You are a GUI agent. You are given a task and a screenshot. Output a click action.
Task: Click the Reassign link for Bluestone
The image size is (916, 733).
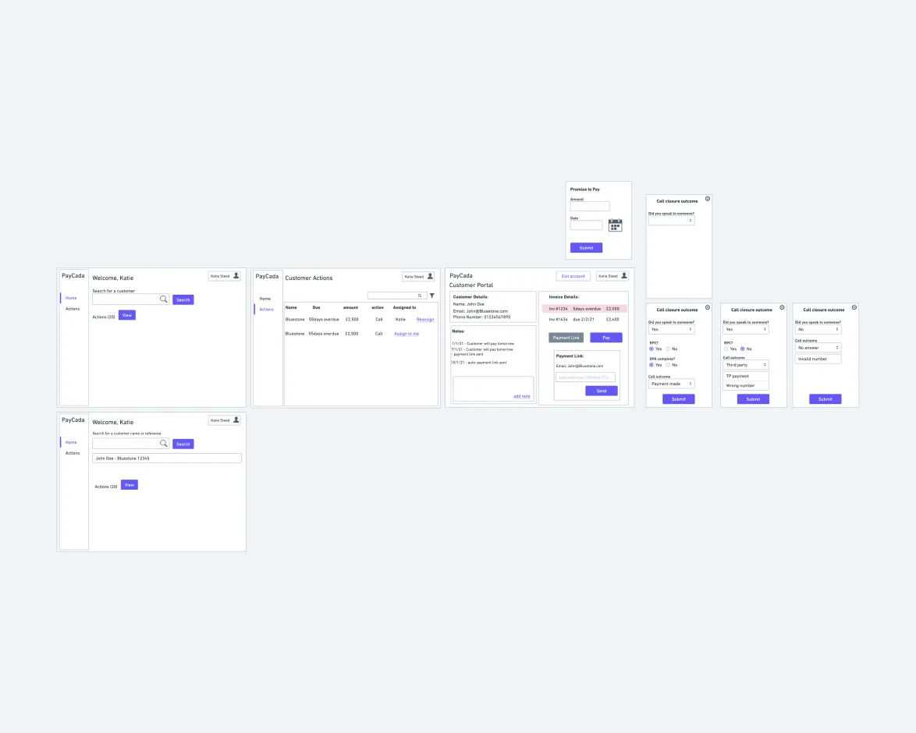[425, 320]
